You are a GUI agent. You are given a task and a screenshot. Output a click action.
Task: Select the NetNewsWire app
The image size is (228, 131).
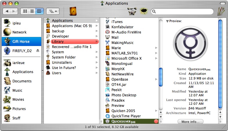pyautogui.click(x=131, y=74)
